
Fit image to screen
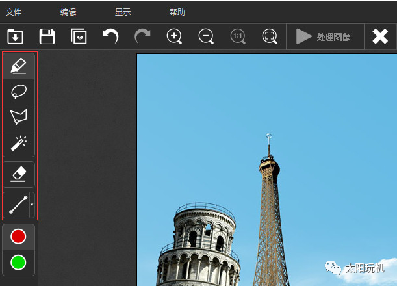tap(270, 36)
